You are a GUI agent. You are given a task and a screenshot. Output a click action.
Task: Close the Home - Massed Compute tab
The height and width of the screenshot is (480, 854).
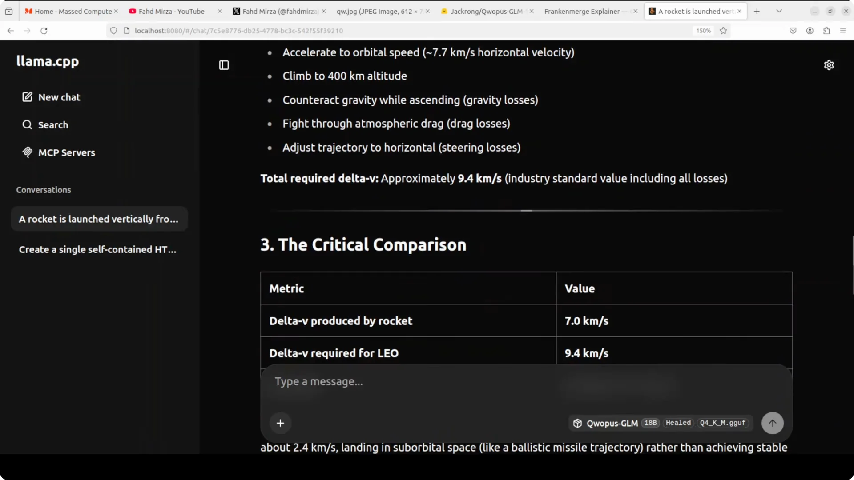click(116, 11)
